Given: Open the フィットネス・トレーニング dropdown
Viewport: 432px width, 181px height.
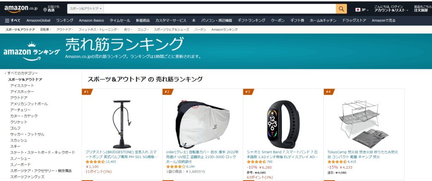Looking at the screenshot, I should pyautogui.click(x=99, y=29).
